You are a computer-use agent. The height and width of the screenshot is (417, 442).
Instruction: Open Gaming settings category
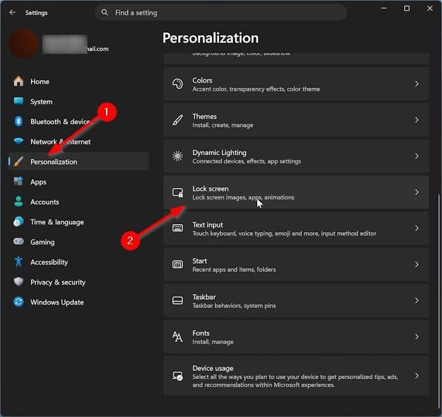79,242
